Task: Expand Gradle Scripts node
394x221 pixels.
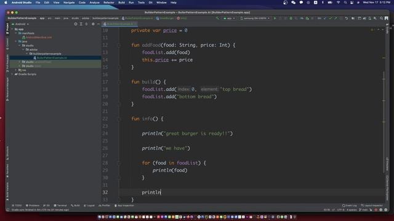Action: click(x=12, y=74)
